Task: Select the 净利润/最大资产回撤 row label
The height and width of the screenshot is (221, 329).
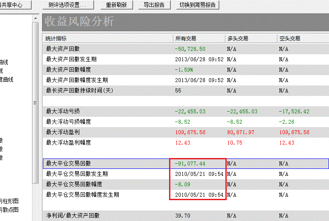Action: (73, 215)
